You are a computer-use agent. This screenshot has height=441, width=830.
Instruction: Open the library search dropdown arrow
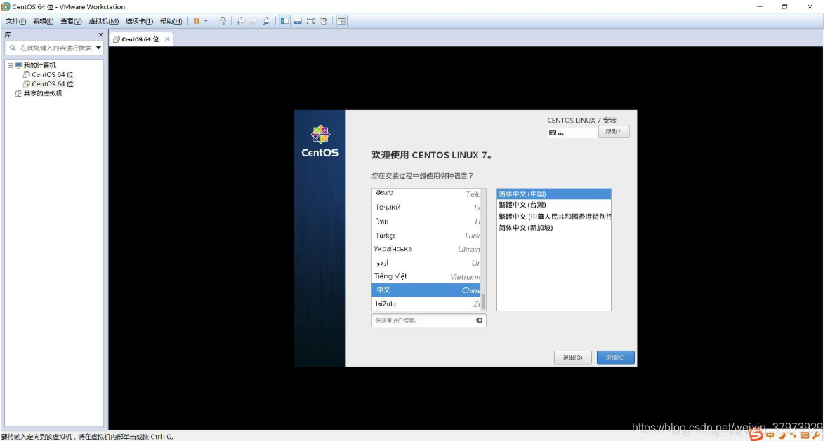point(98,48)
